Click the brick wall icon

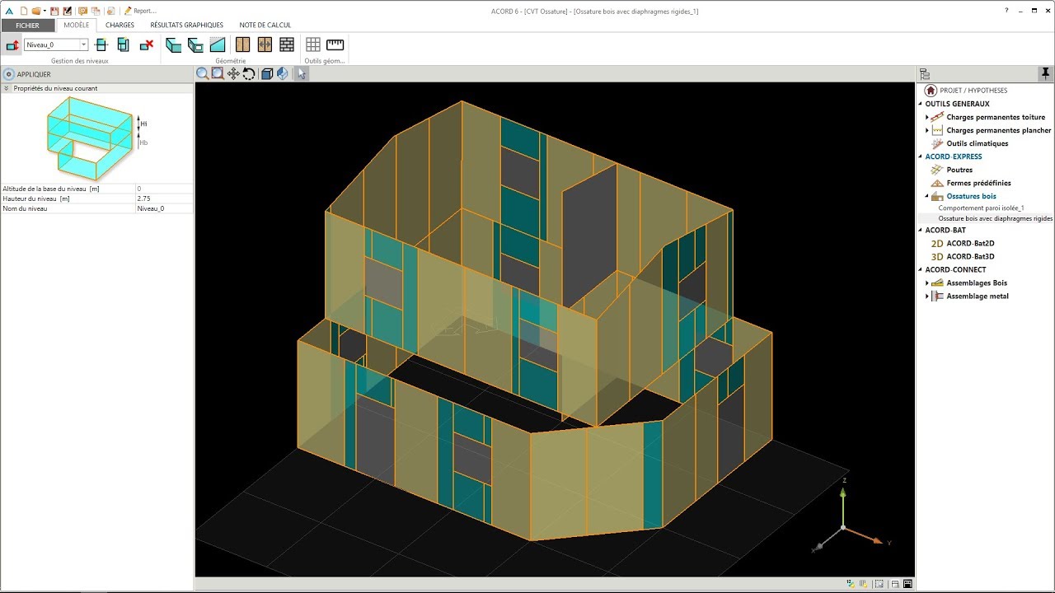(x=287, y=45)
